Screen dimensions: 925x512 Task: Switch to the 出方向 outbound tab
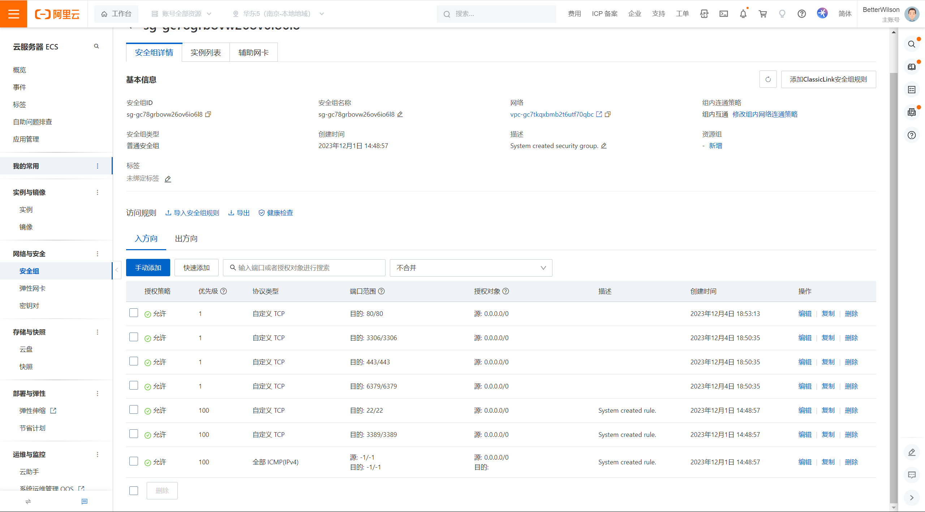click(x=186, y=239)
